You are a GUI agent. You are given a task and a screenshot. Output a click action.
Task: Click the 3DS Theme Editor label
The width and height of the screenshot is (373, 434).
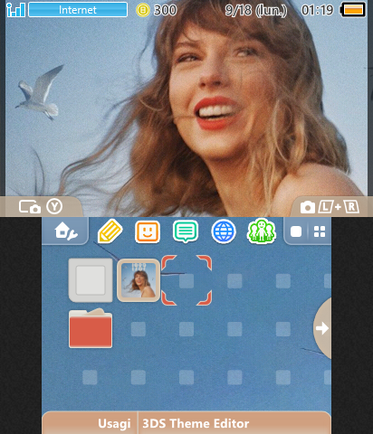tap(196, 423)
